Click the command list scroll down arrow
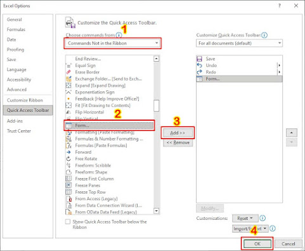Viewport: 305px width, 251px height. (157, 211)
